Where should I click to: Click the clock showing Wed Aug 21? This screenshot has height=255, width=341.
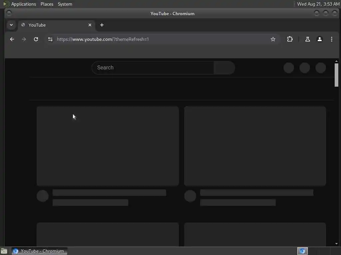[318, 4]
